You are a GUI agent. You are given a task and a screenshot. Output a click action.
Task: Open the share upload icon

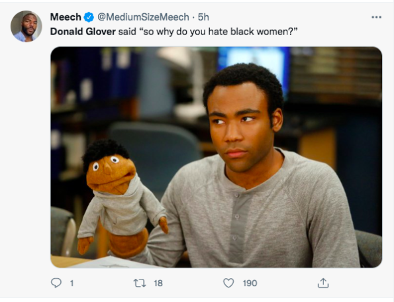click(x=323, y=283)
